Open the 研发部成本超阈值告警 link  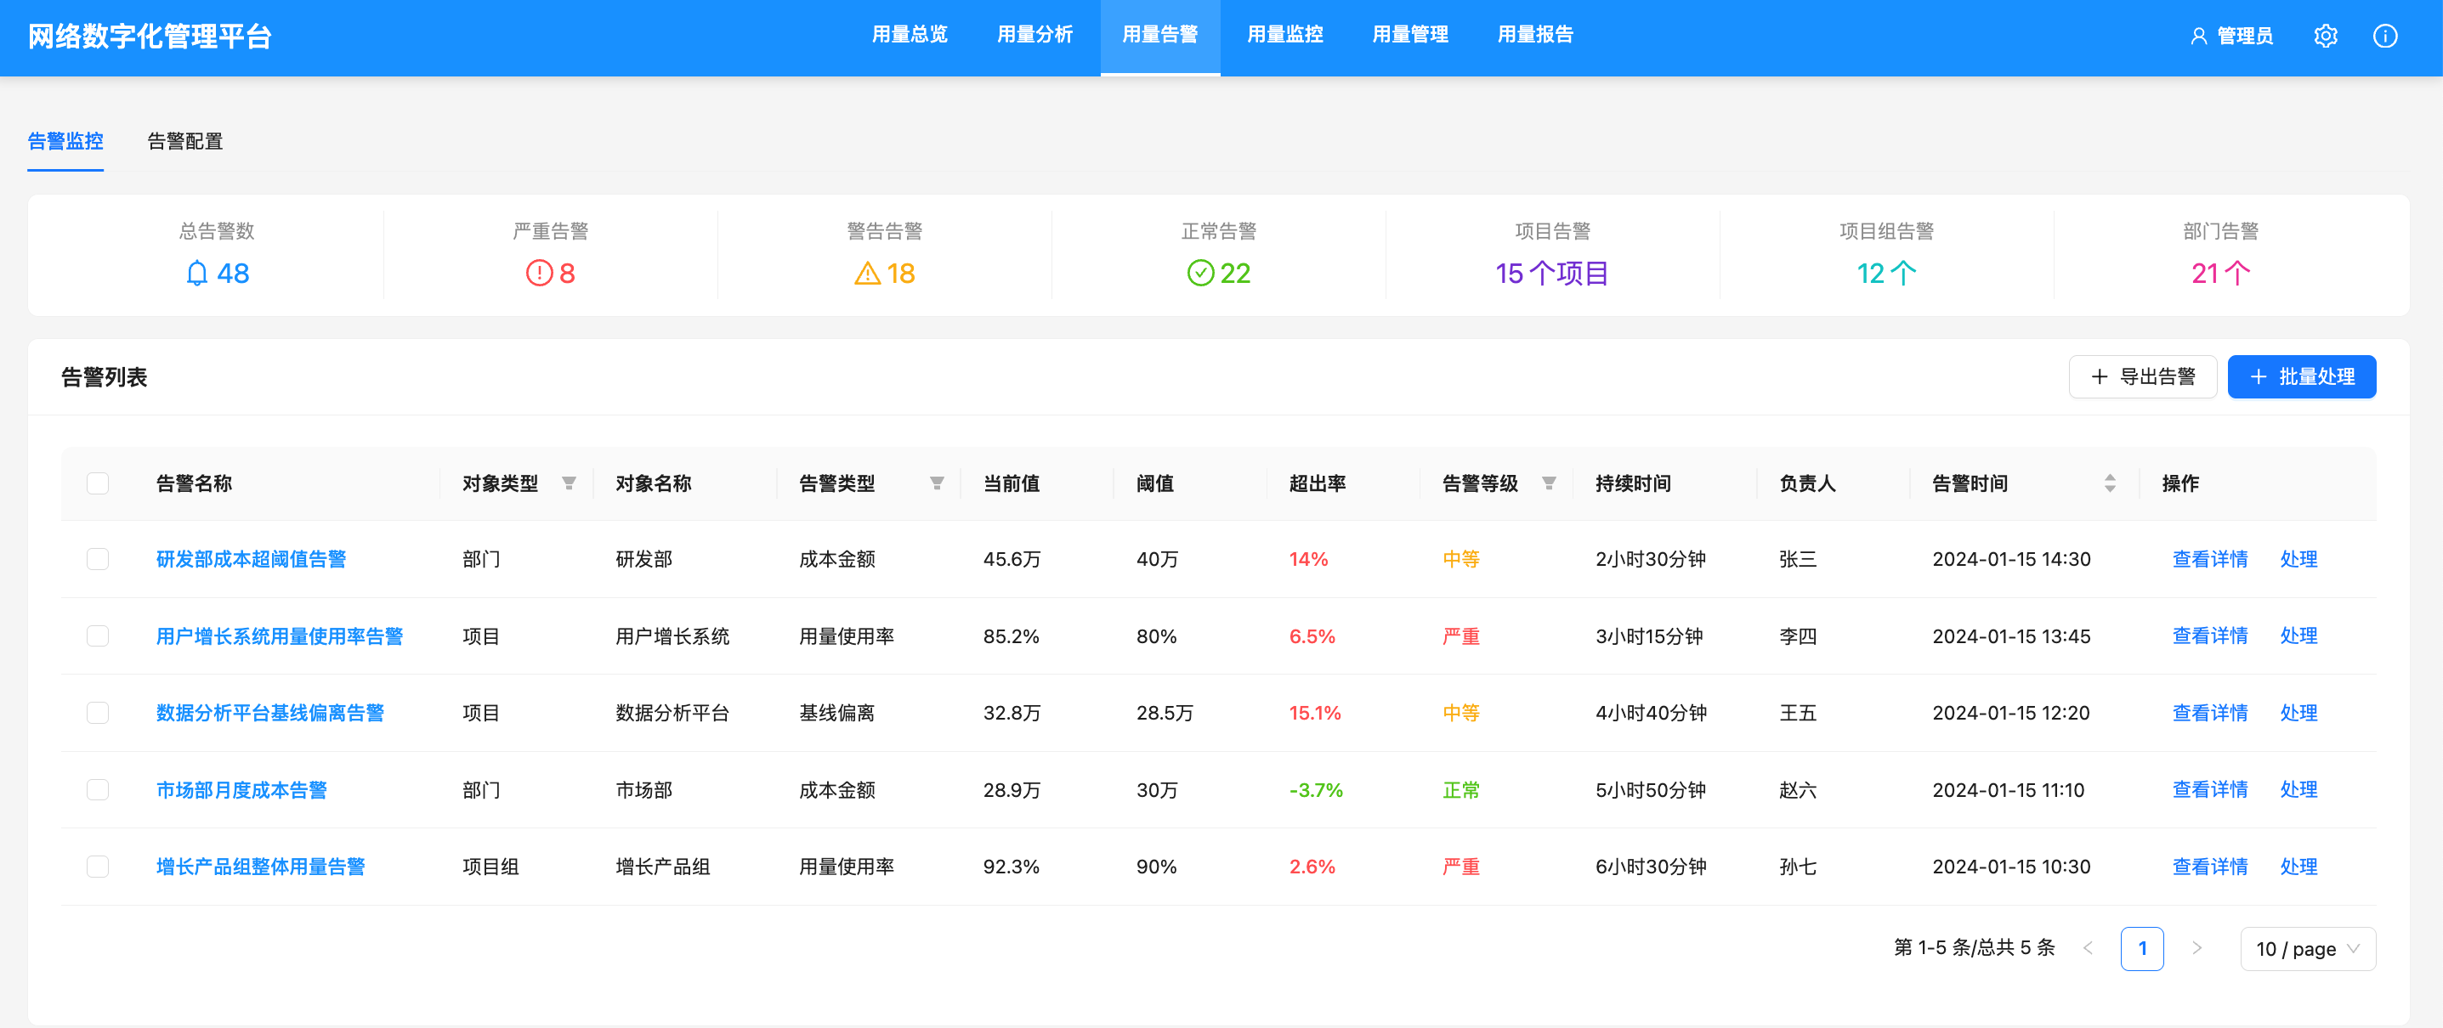pos(252,559)
